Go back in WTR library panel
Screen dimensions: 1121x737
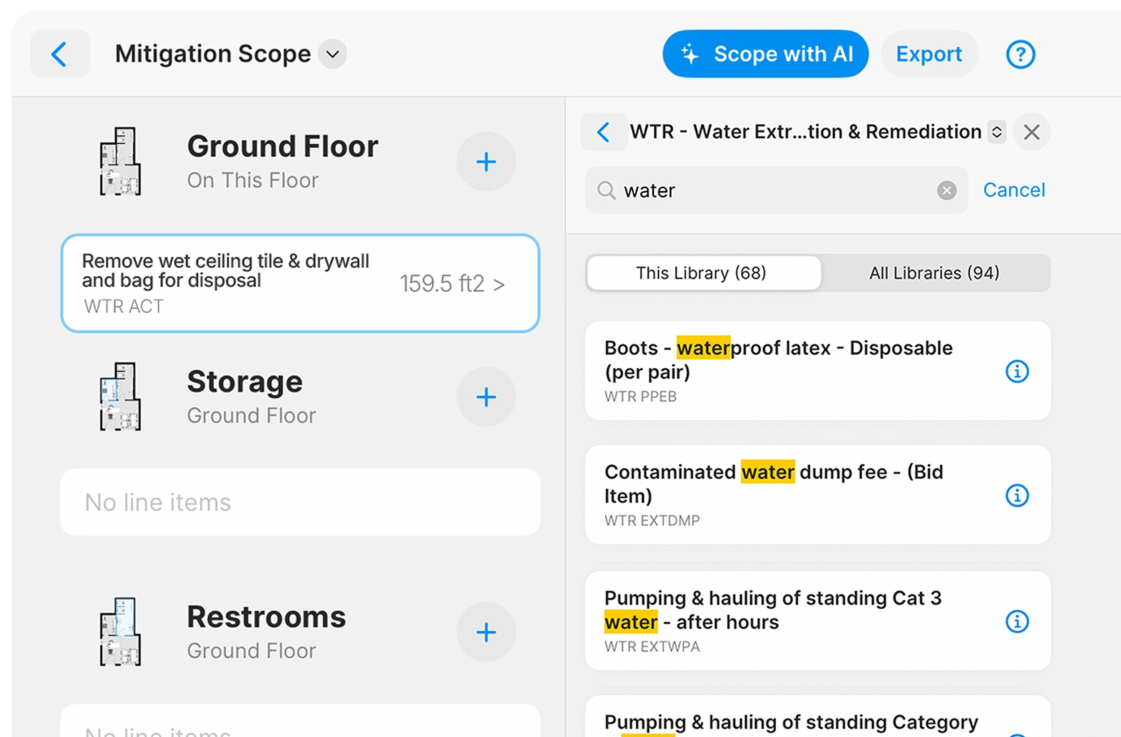coord(604,132)
